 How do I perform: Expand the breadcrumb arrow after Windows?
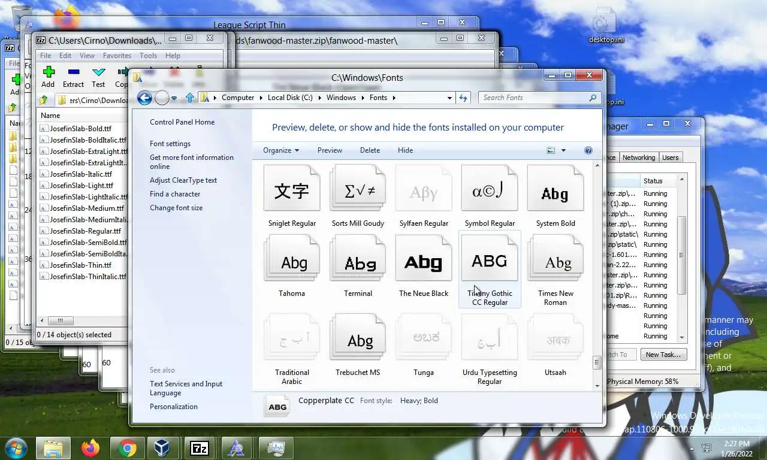coord(363,98)
